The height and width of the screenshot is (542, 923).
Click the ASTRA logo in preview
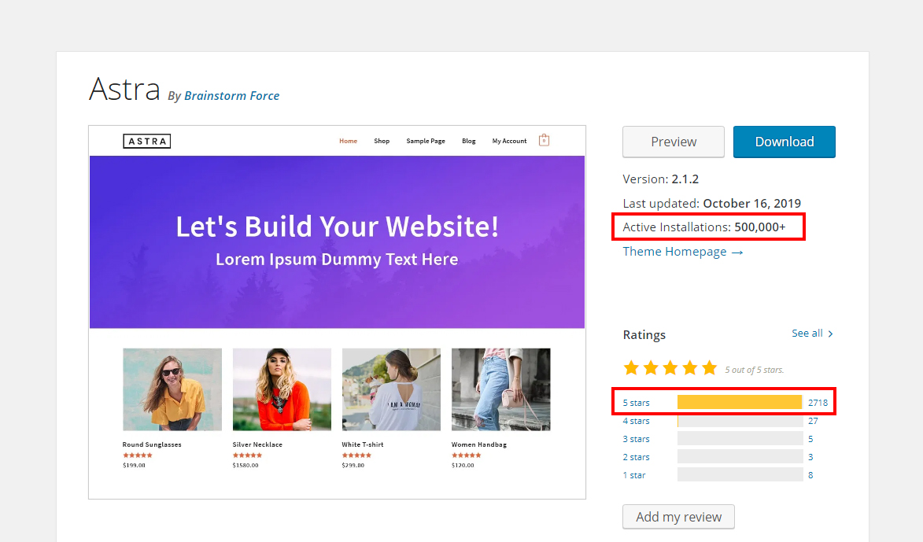point(146,142)
